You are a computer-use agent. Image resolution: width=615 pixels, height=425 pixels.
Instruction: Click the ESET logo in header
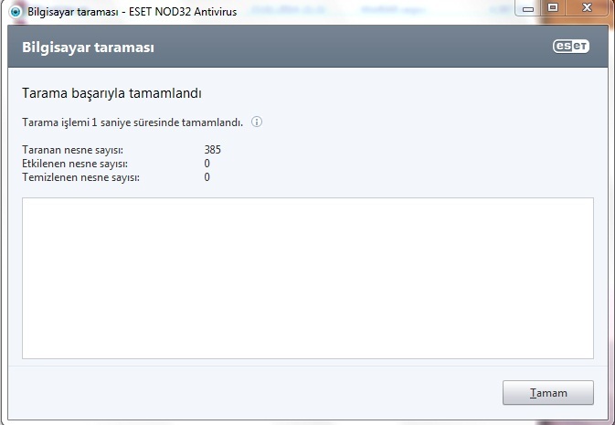pyautogui.click(x=571, y=47)
